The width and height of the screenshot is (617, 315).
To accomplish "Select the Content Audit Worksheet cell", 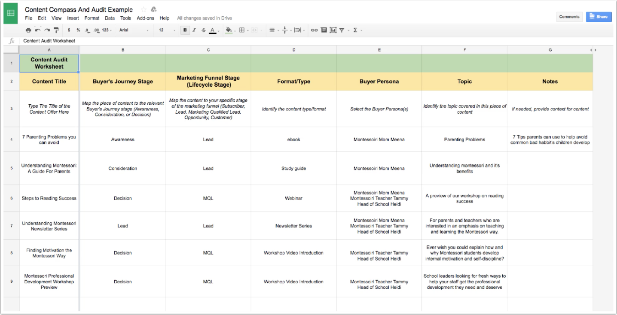I will point(49,63).
